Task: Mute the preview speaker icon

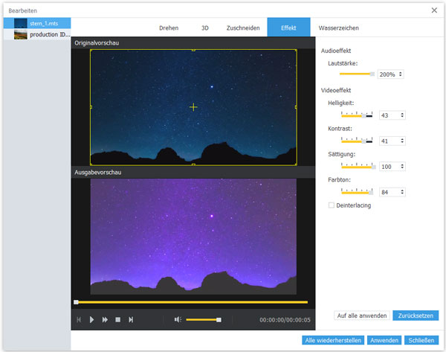Action: pyautogui.click(x=178, y=319)
